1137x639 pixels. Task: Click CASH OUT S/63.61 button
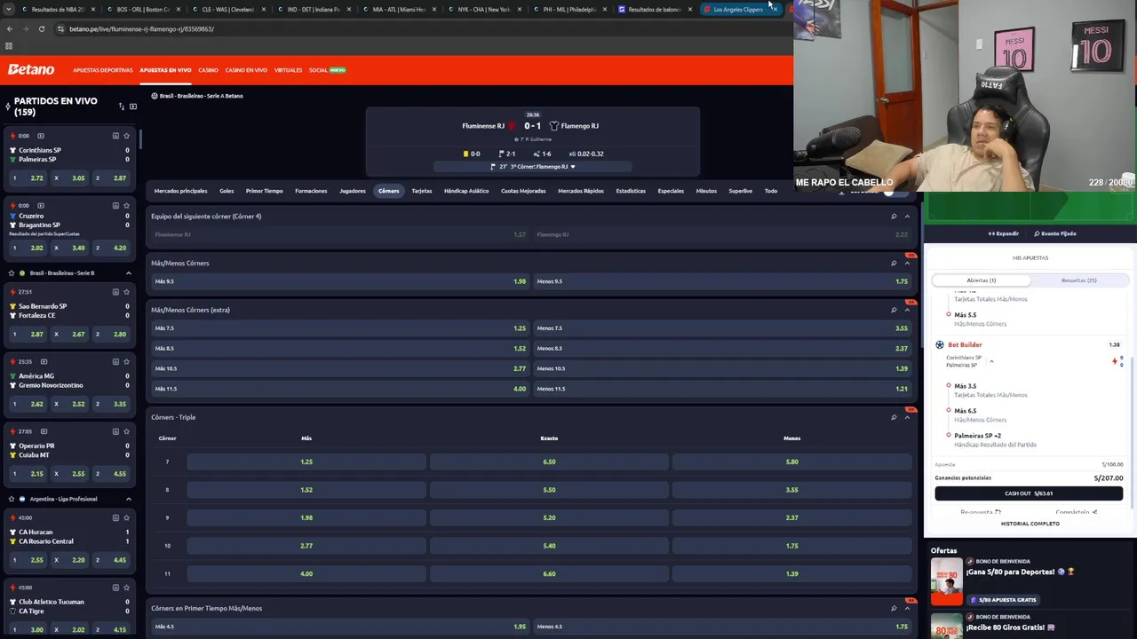click(1029, 493)
